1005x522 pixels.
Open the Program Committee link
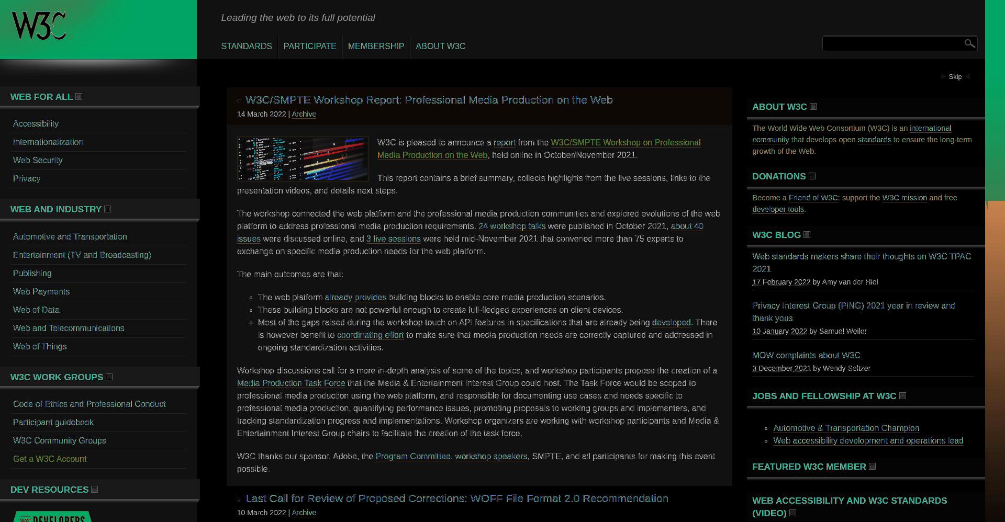pos(413,456)
